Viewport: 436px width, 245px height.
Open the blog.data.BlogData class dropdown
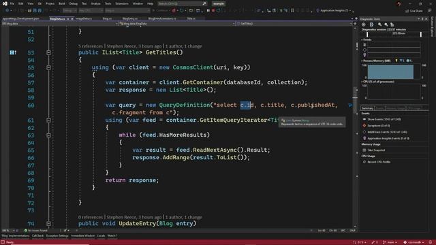tap(177, 24)
